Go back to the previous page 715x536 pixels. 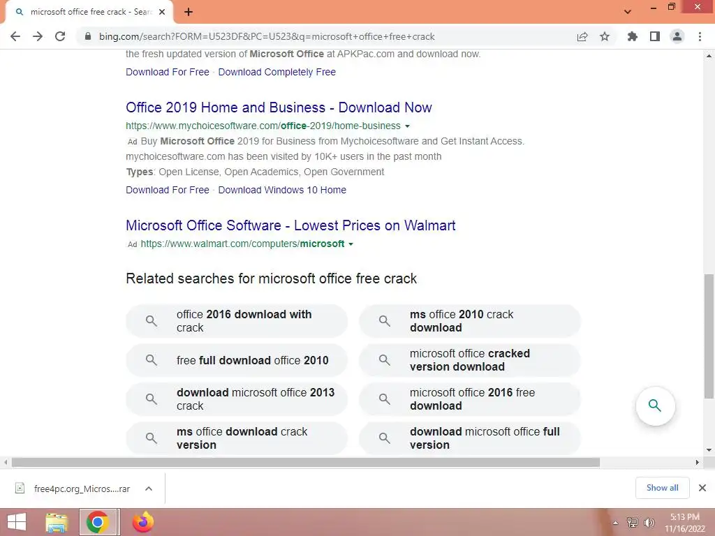tap(15, 36)
